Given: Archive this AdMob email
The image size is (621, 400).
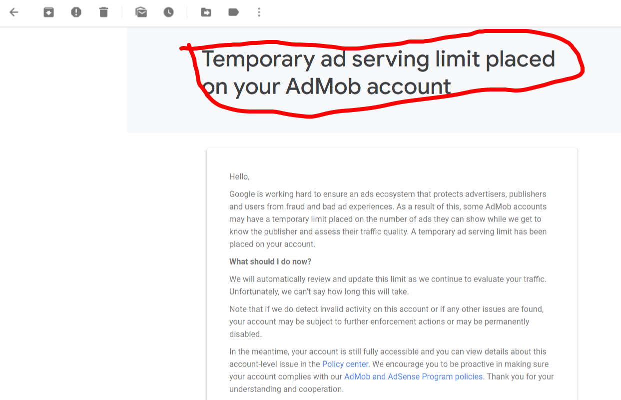Looking at the screenshot, I should click(48, 12).
